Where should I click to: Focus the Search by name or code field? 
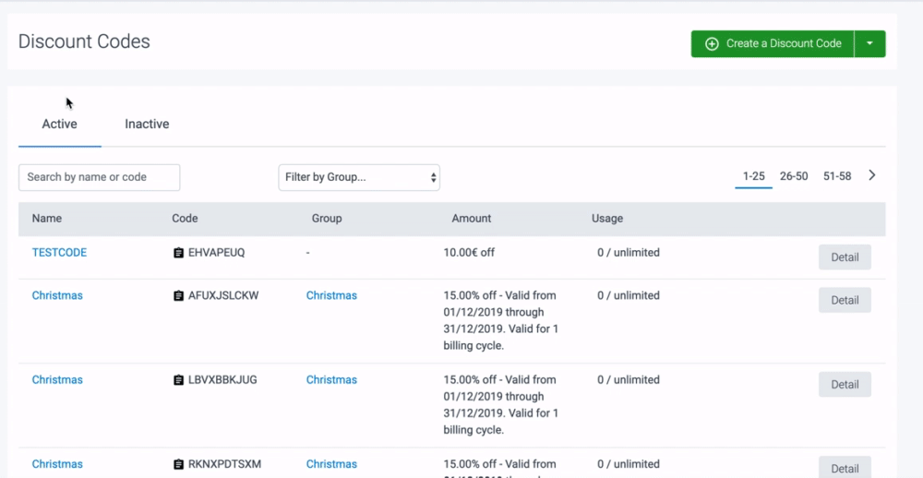[99, 177]
